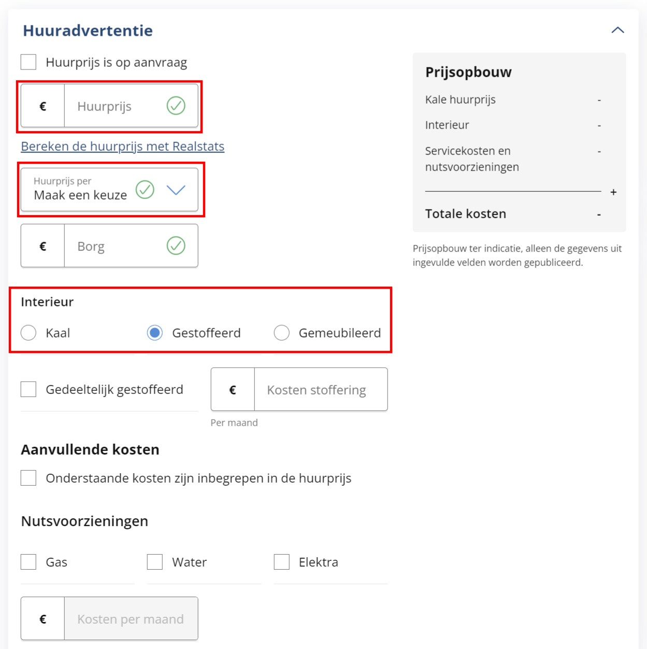This screenshot has height=649, width=647.
Task: Click the euro symbol beside Kosten per maand
Action: [43, 619]
